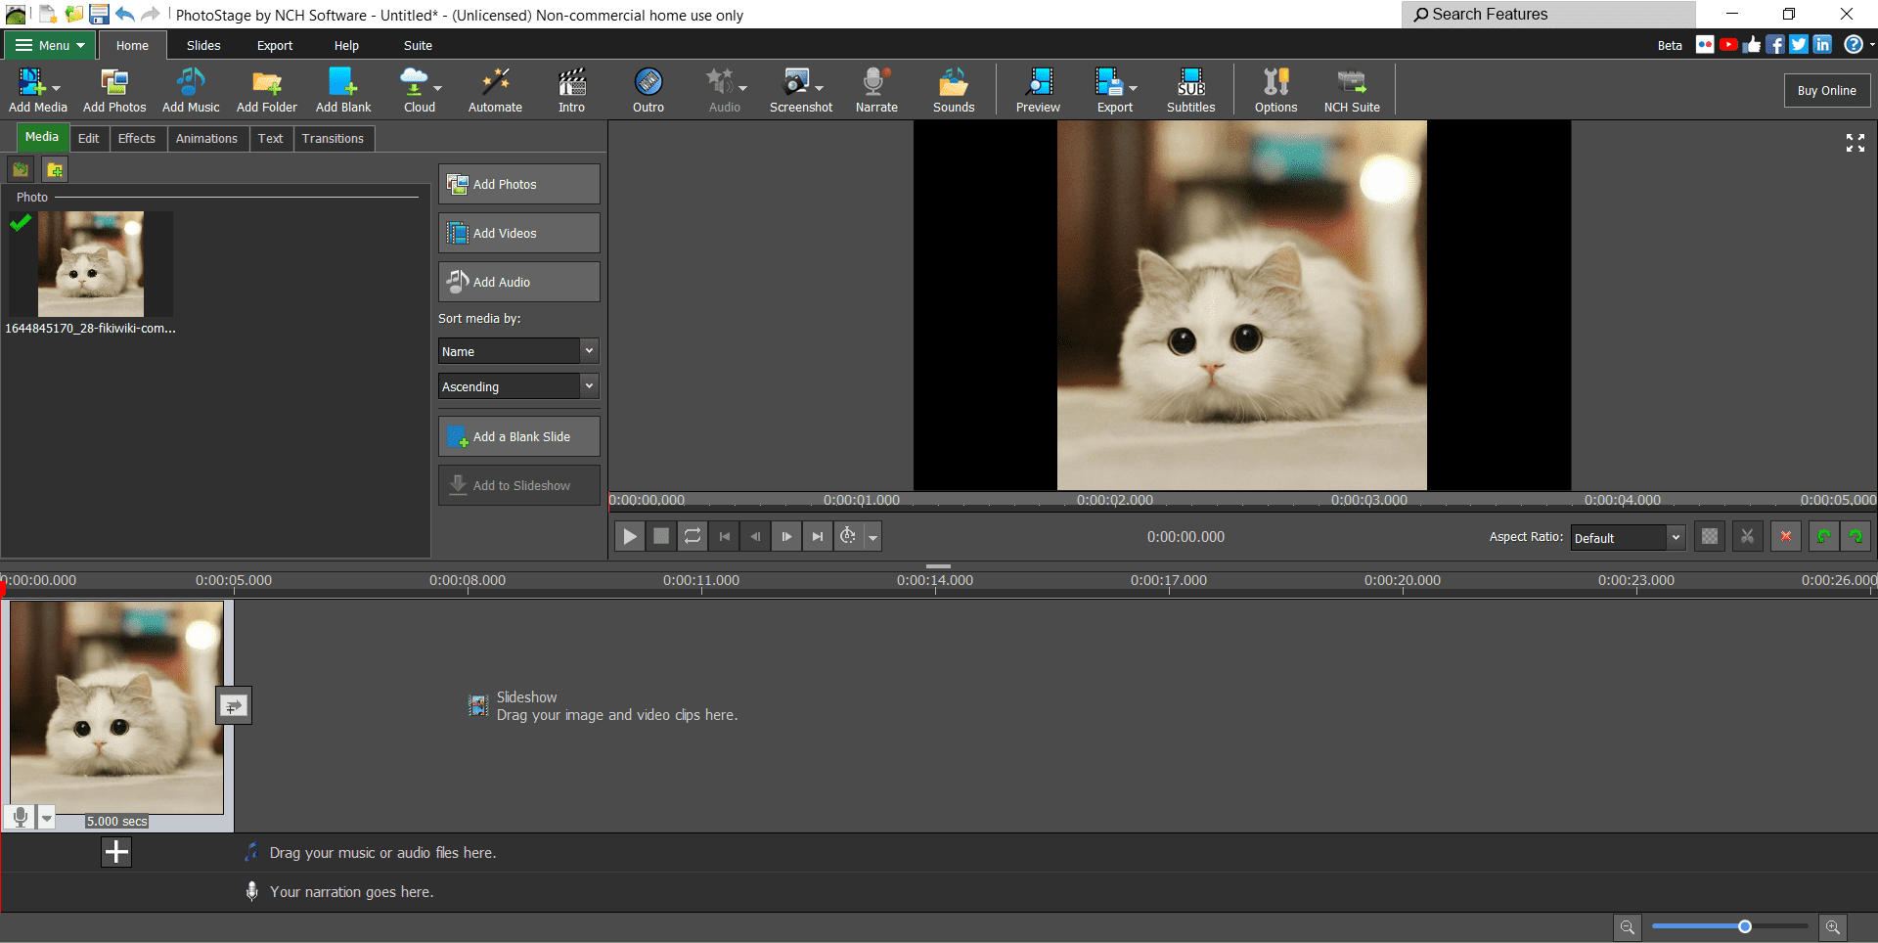
Task: Click the Add Videos button
Action: tap(518, 233)
